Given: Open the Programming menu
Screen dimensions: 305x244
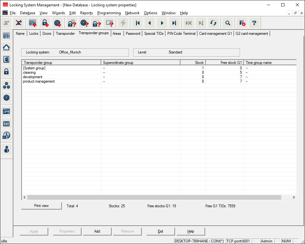Looking at the screenshot, I should point(109,13).
